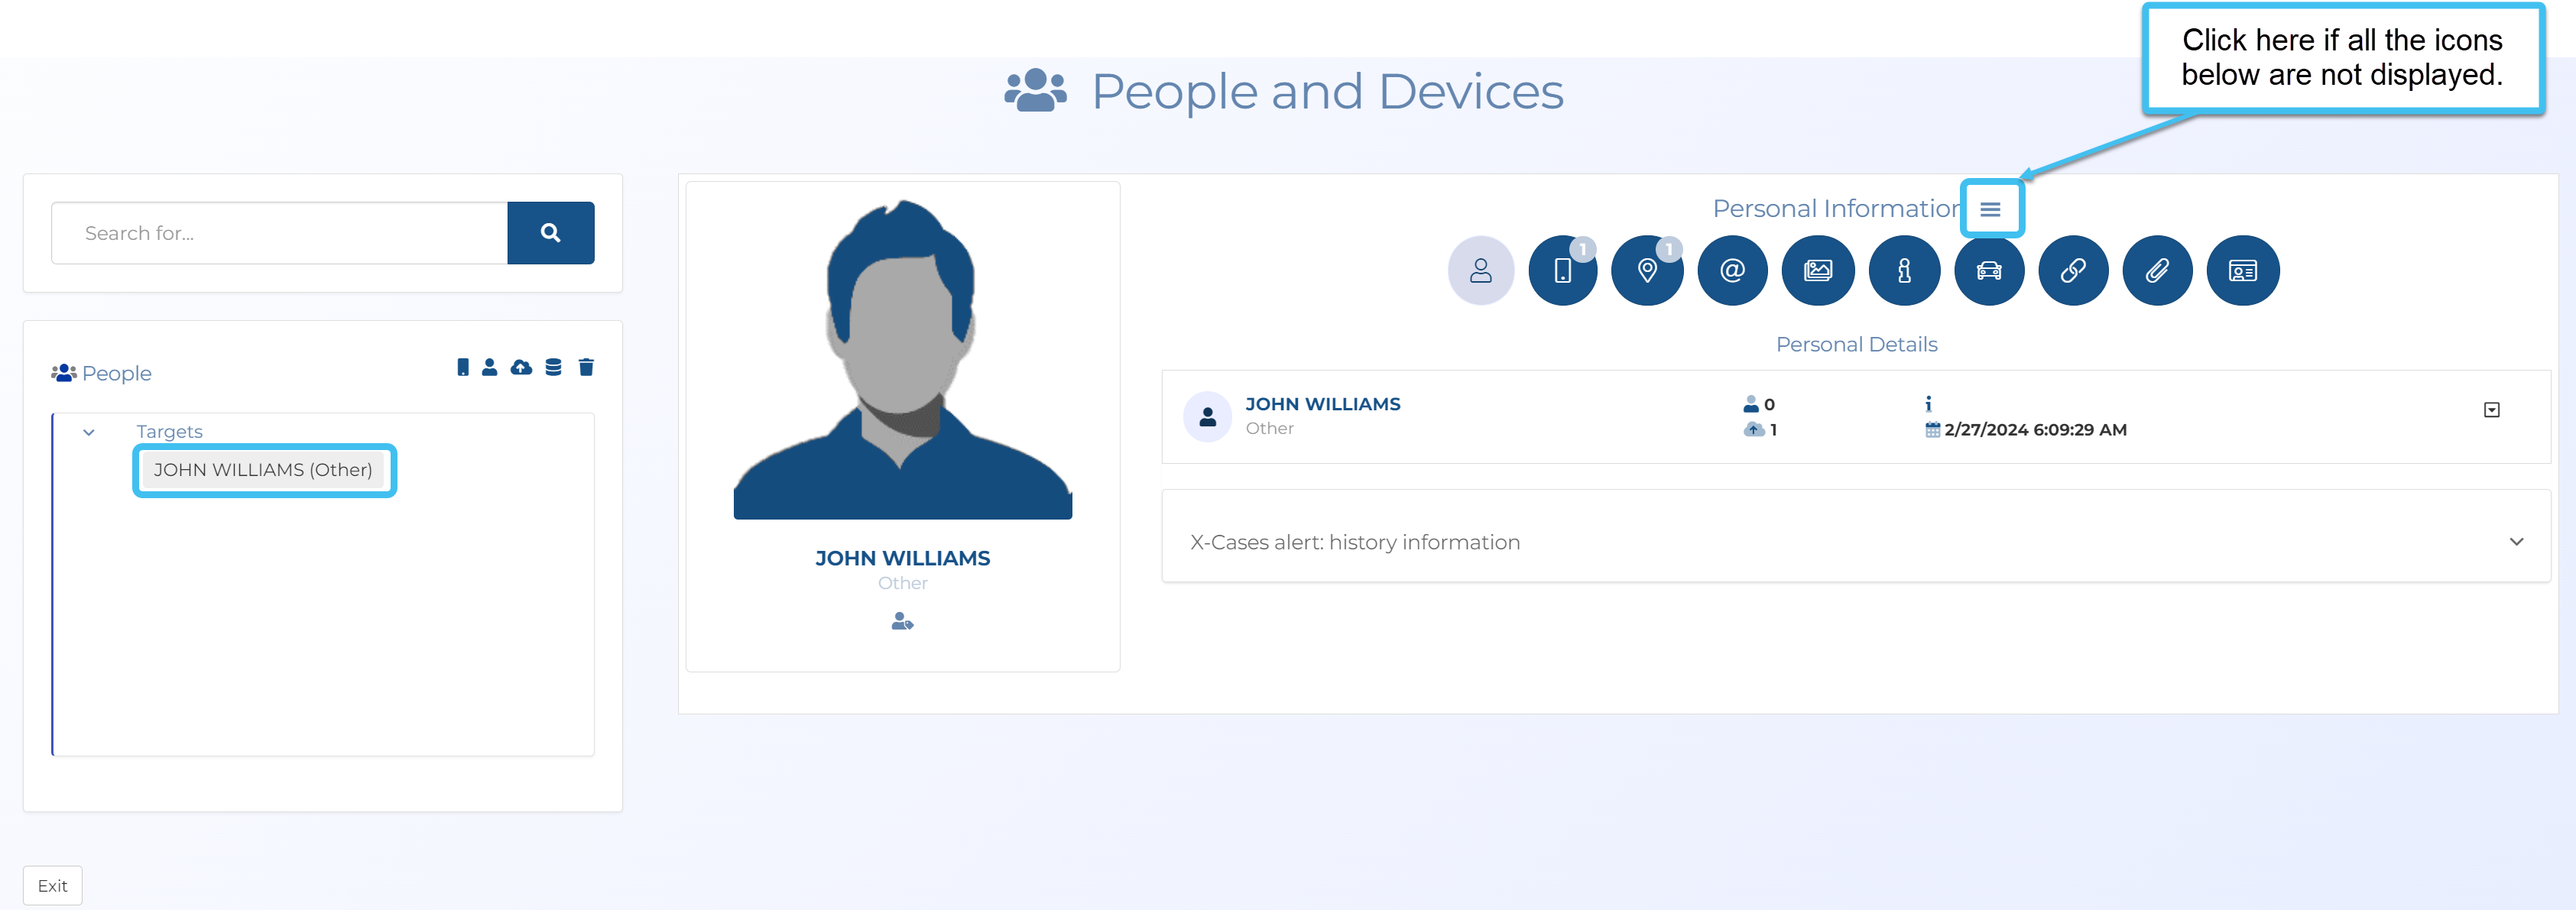Click the Exit button
Viewport: 2576px width, 910px height.
52,886
